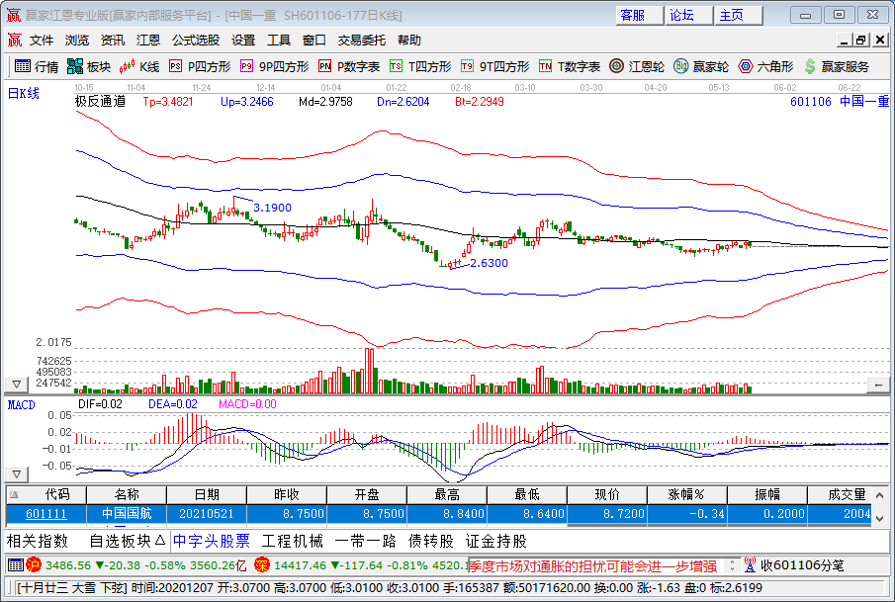The width and height of the screenshot is (895, 602).
Task: Click the 3.1900 high price marker
Action: point(272,208)
